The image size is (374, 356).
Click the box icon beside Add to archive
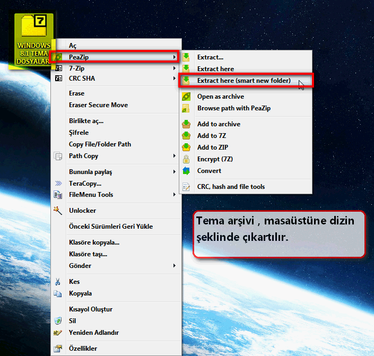tap(186, 124)
